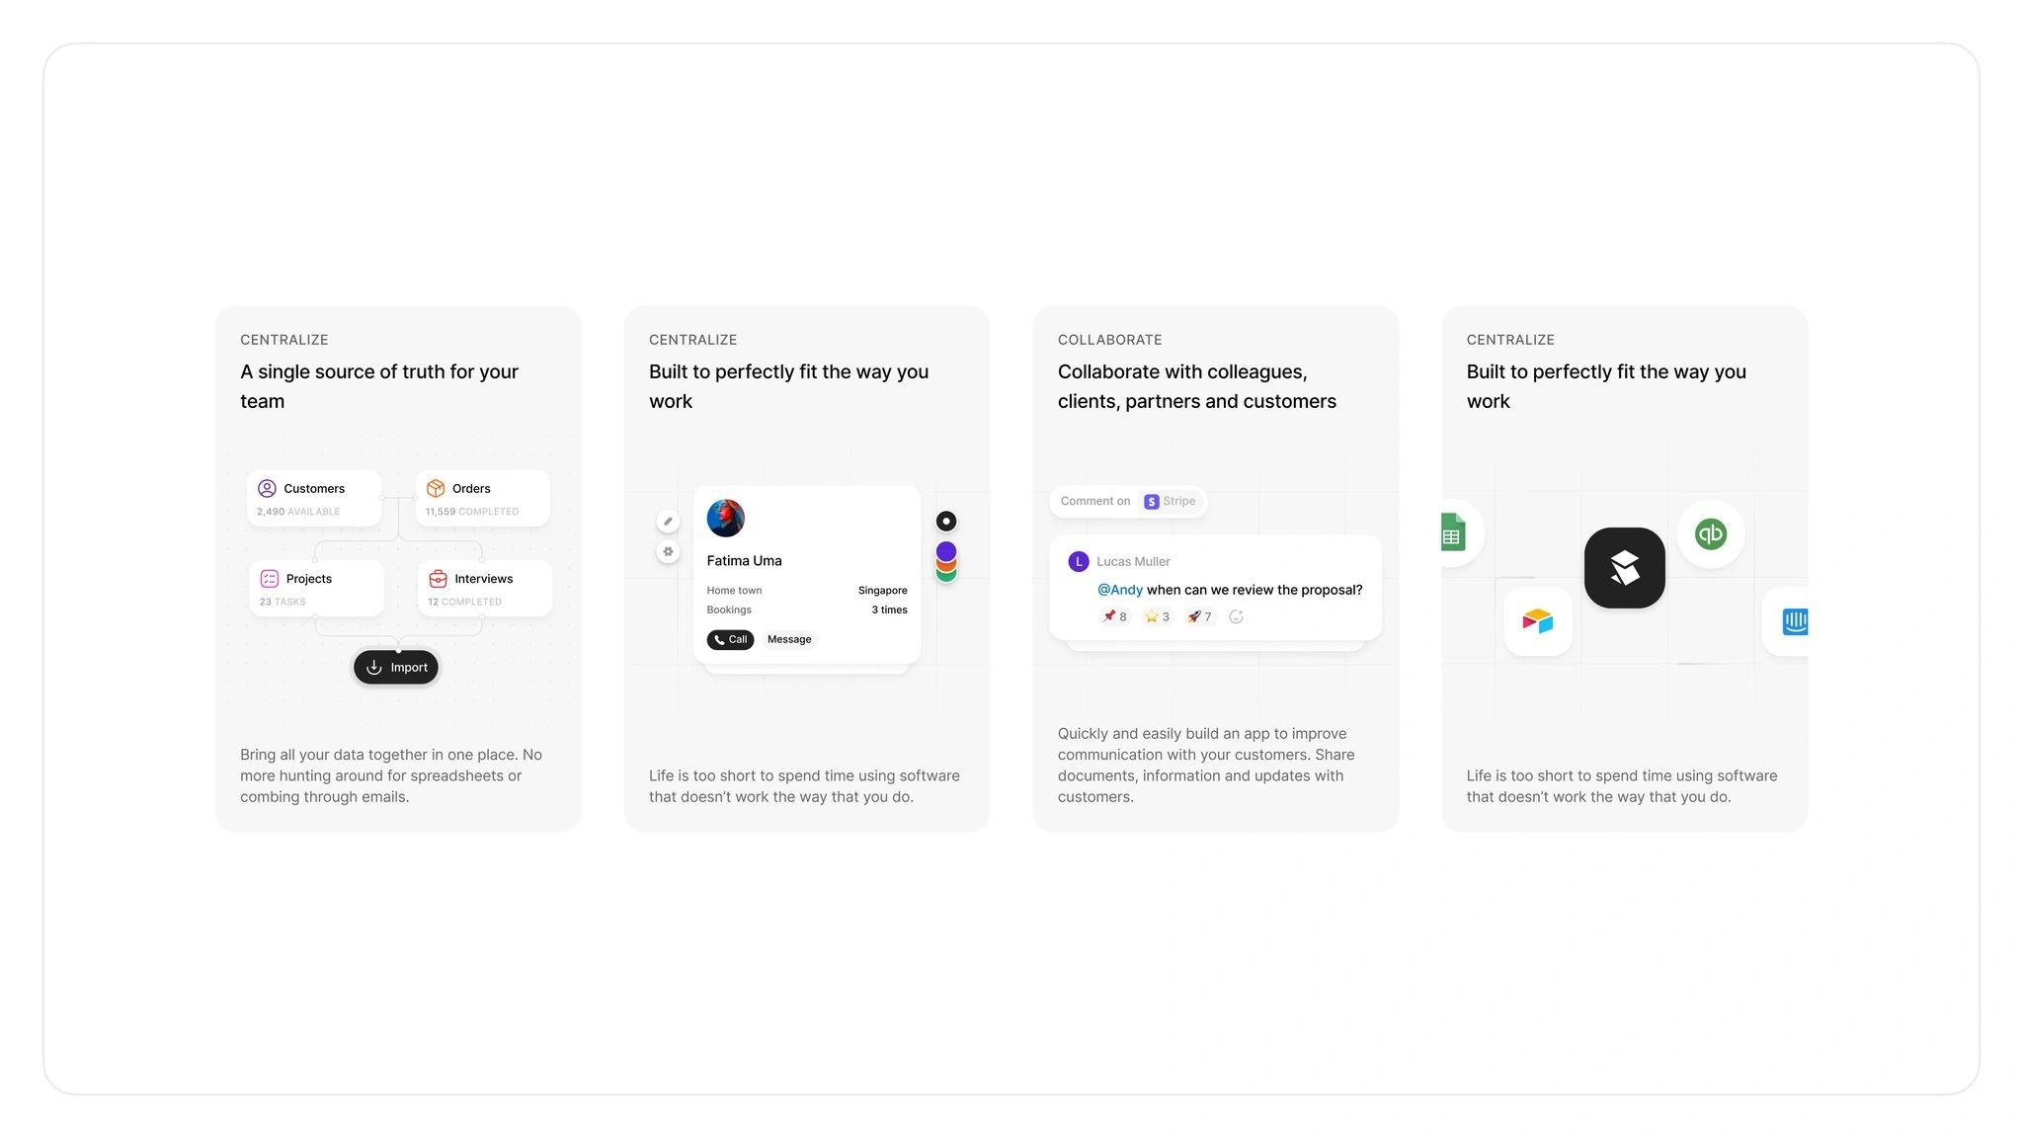Click the Stripe tag in Comment on
Viewport: 2023px width, 1138px height.
click(1170, 502)
